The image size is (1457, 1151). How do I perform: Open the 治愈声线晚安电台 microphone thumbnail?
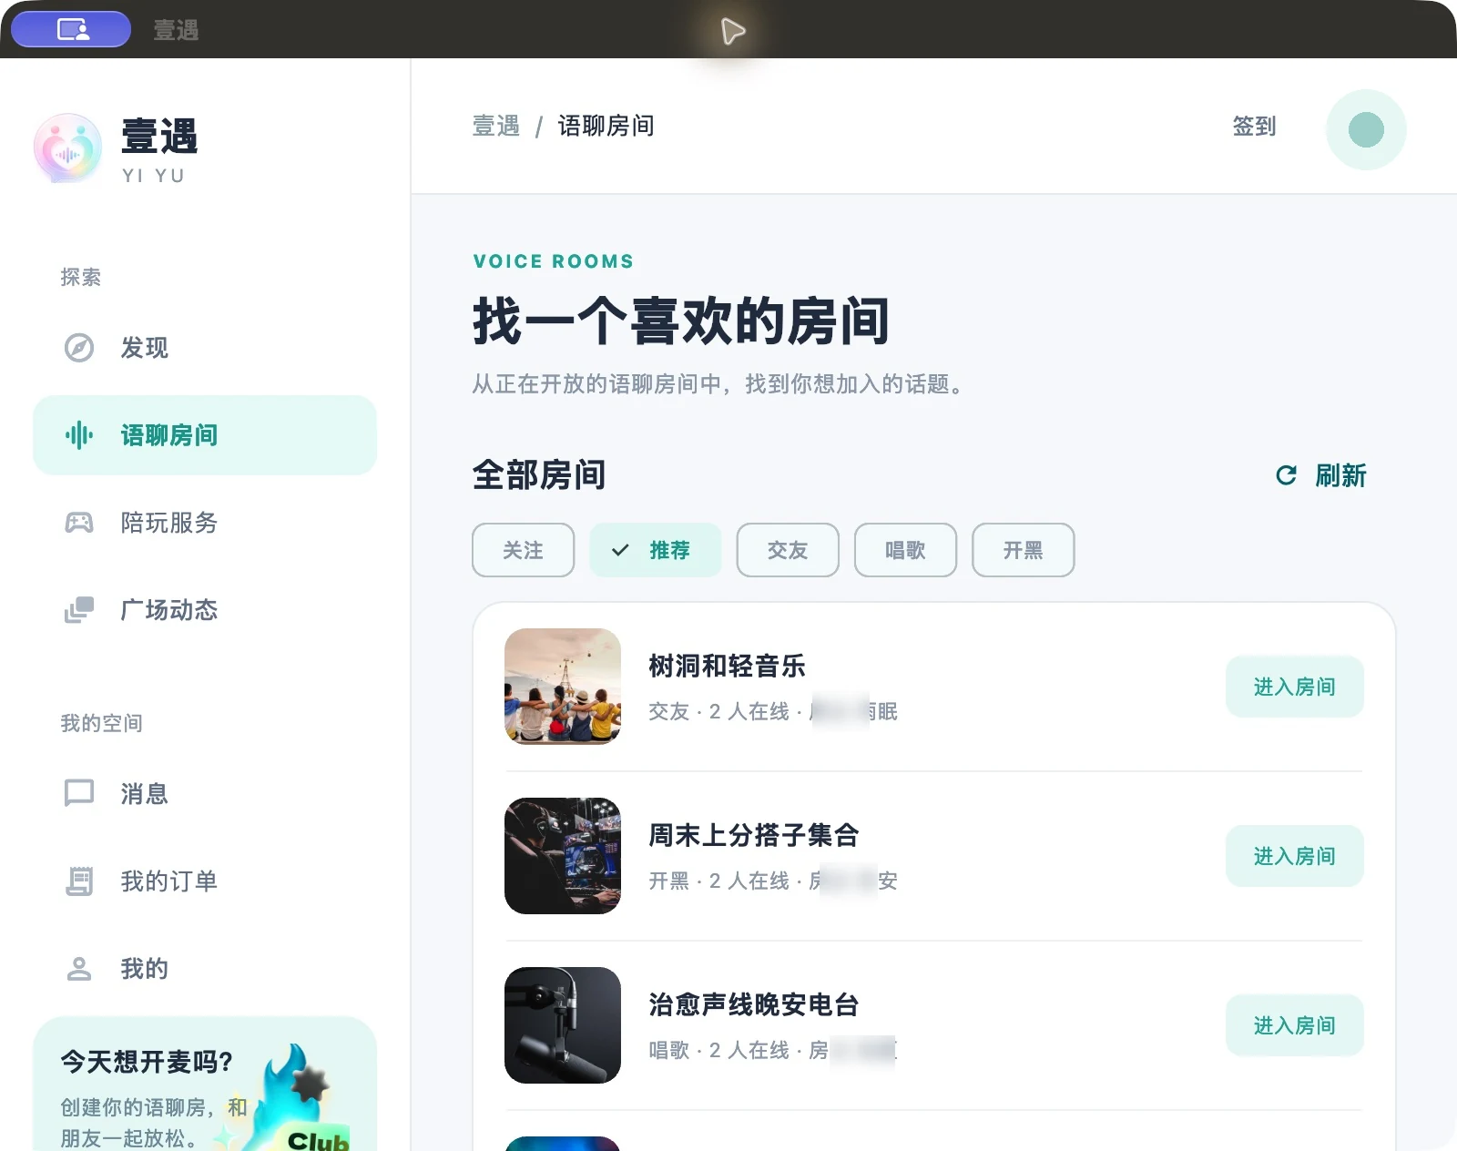[x=563, y=1025]
